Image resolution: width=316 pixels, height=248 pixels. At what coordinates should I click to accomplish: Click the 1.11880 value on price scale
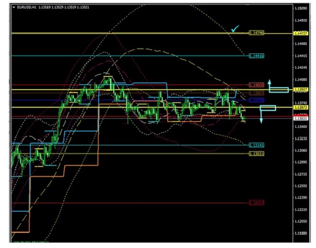click(301, 233)
